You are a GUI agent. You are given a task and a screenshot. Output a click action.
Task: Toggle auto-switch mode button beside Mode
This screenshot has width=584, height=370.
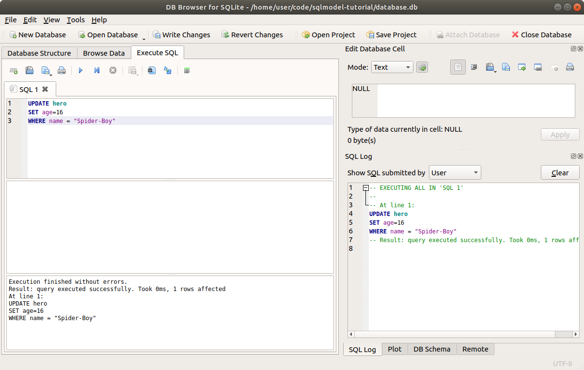tap(422, 67)
